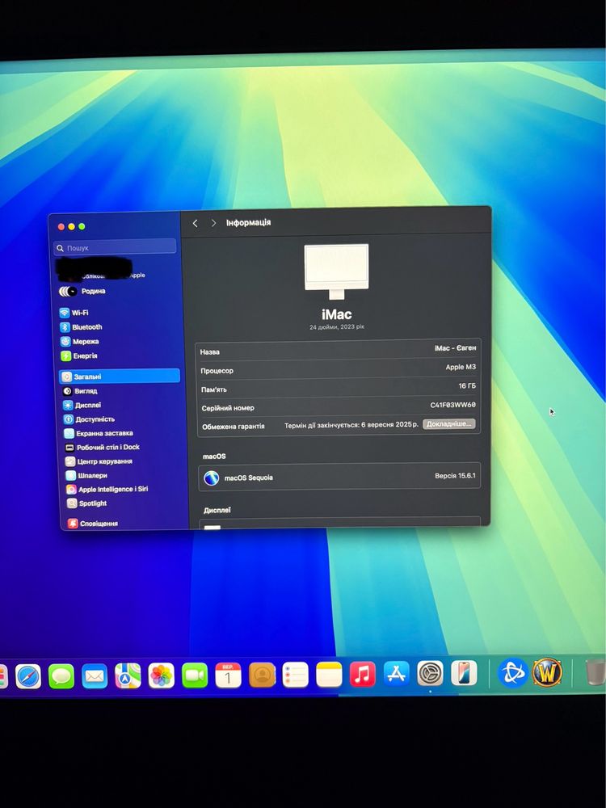Open the App Store
The image size is (606, 808).
click(x=396, y=674)
